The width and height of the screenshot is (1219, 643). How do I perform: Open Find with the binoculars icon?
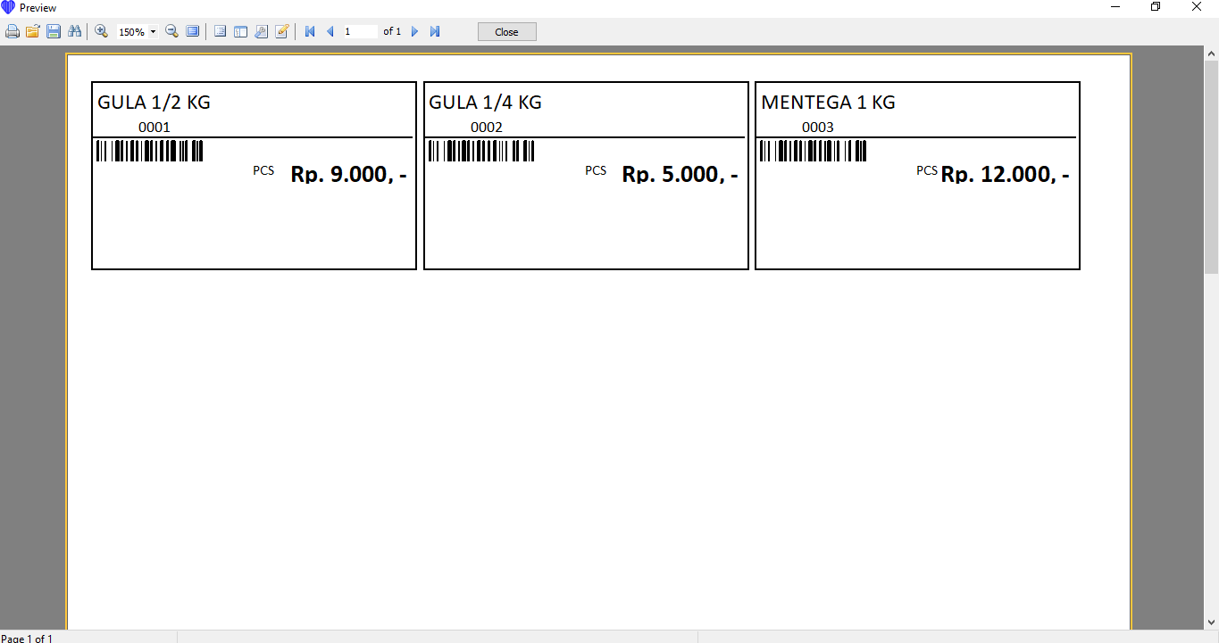[75, 31]
